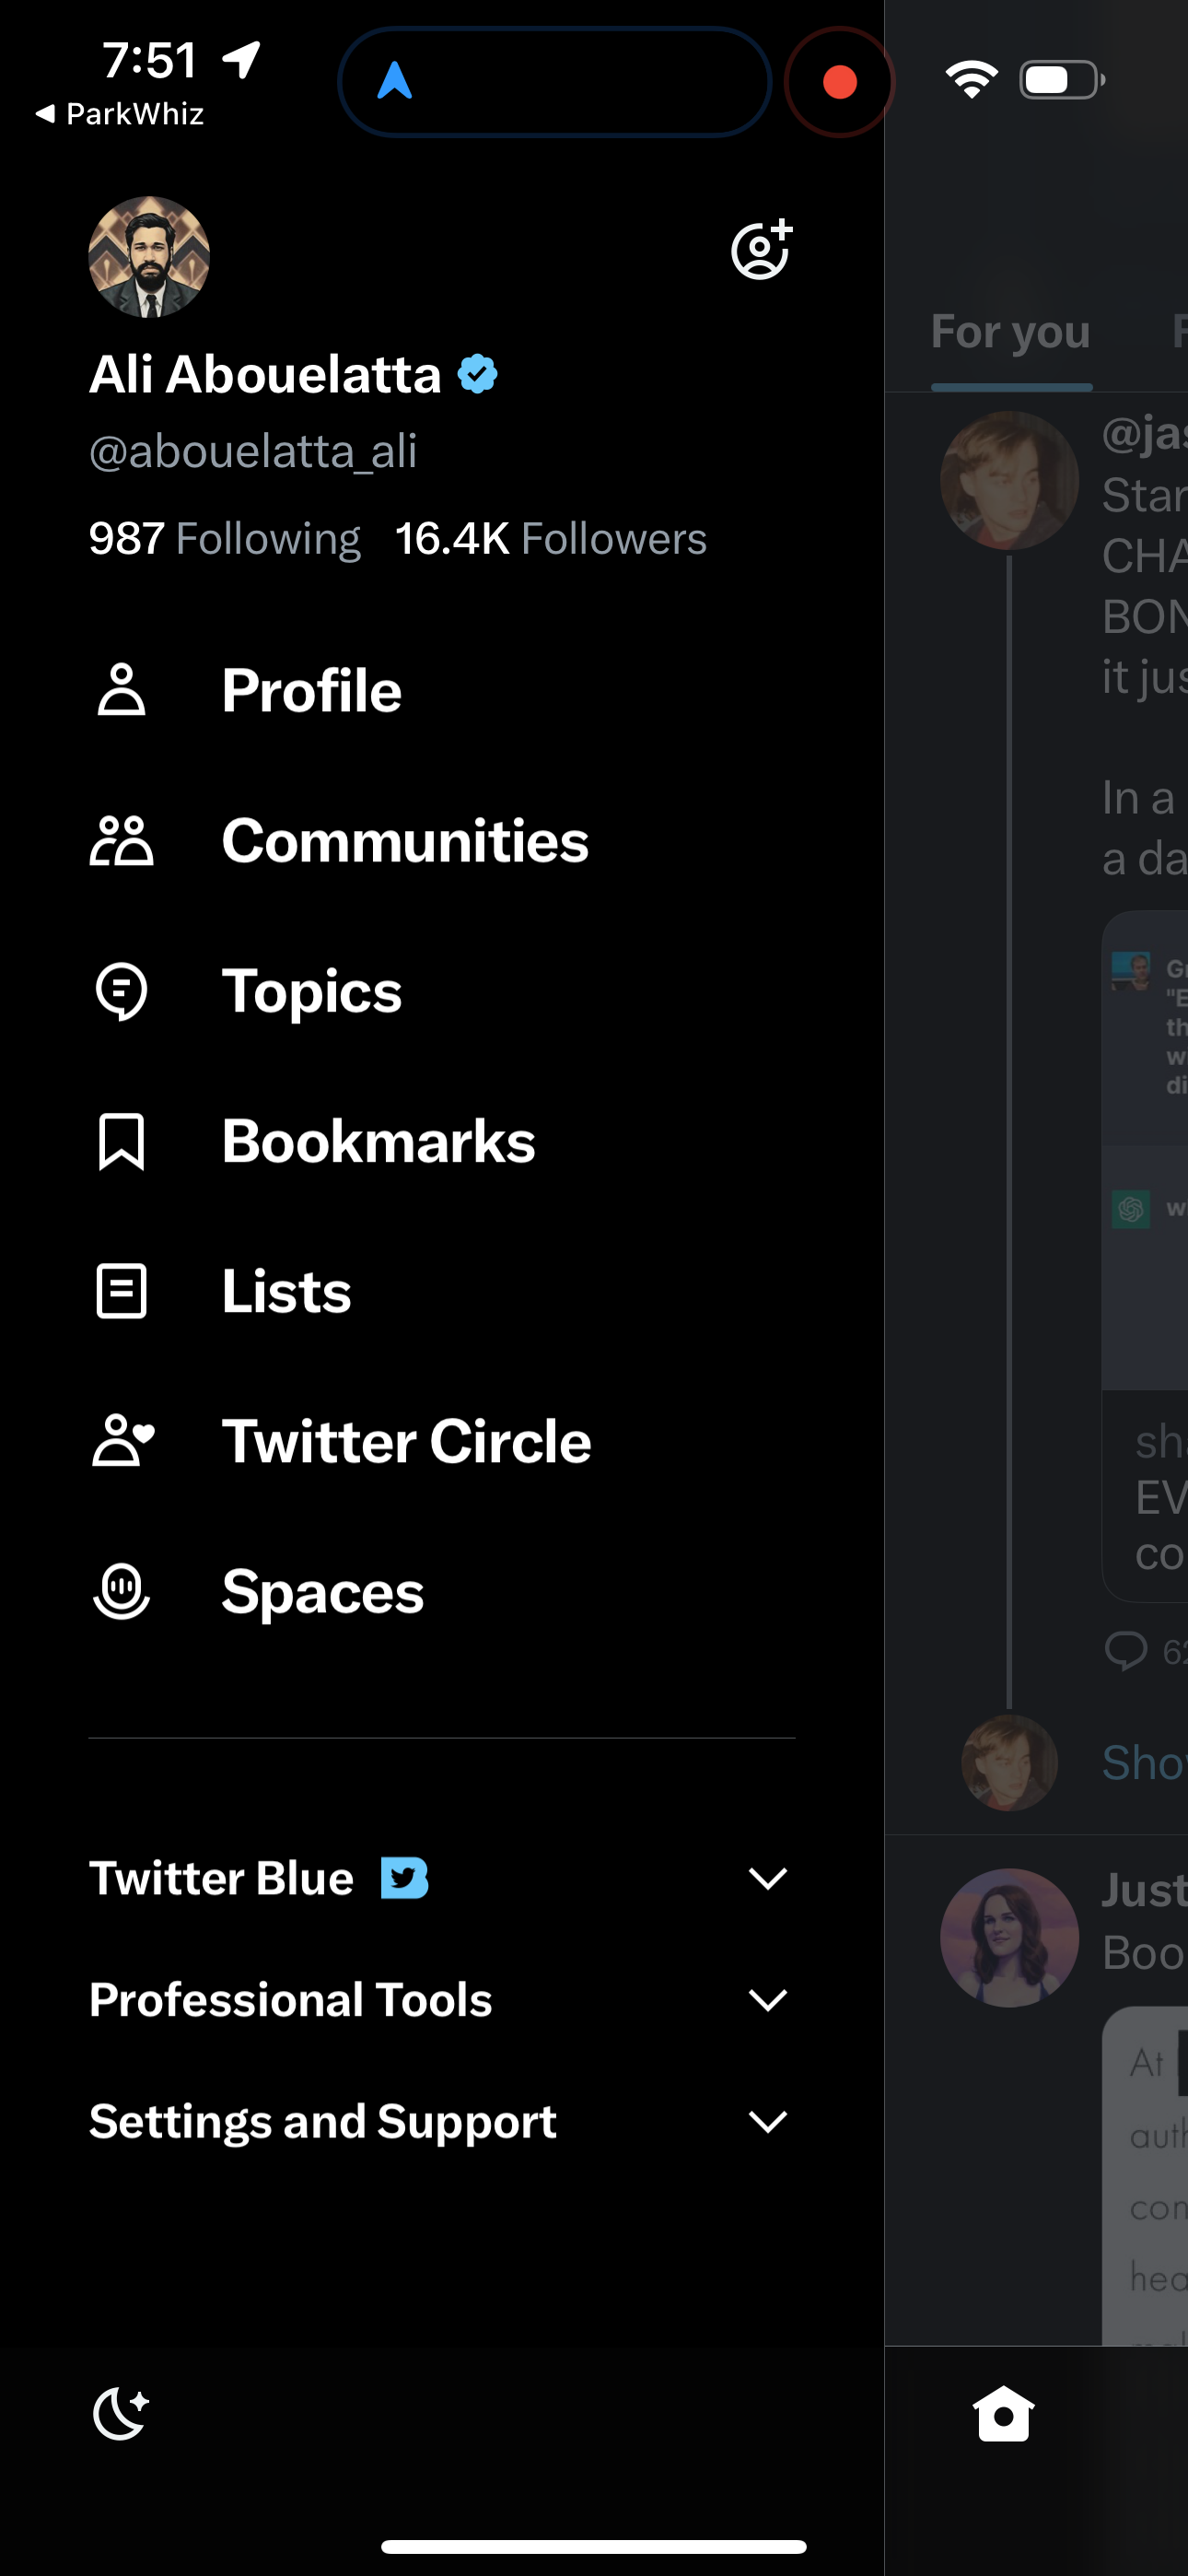1188x2576 pixels.
Task: Expand Professional Tools
Action: click(766, 2000)
